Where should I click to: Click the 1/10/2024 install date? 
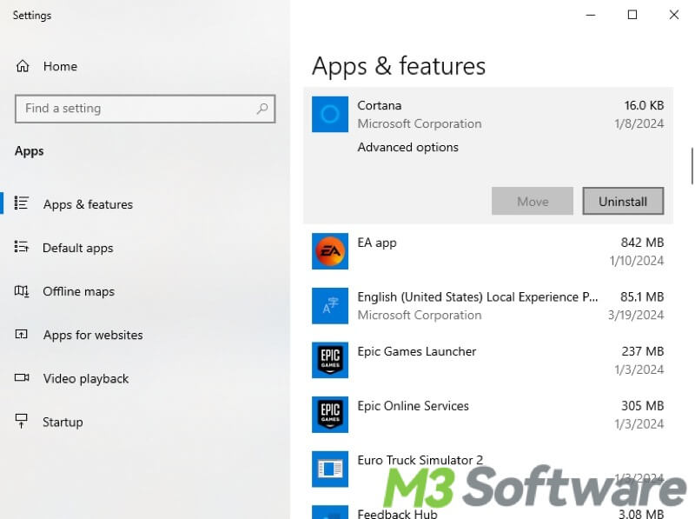pos(637,261)
